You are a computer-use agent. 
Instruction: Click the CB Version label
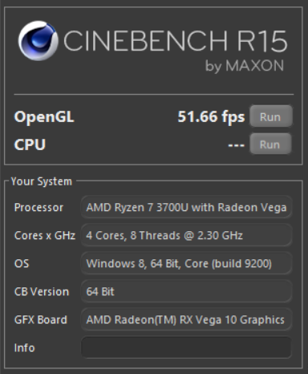pos(42,291)
